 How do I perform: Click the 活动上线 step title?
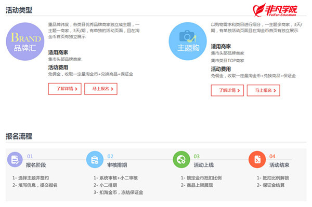click(x=204, y=165)
